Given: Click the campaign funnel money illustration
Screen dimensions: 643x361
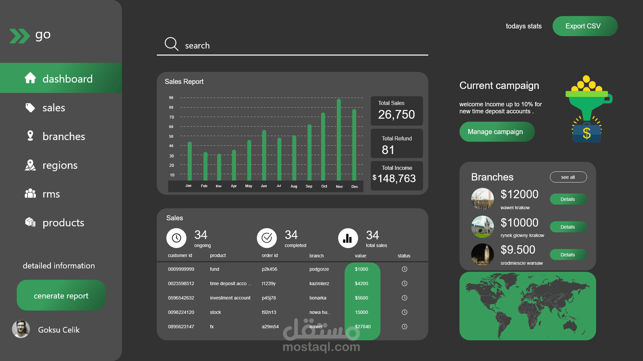Looking at the screenshot, I should click(x=588, y=109).
